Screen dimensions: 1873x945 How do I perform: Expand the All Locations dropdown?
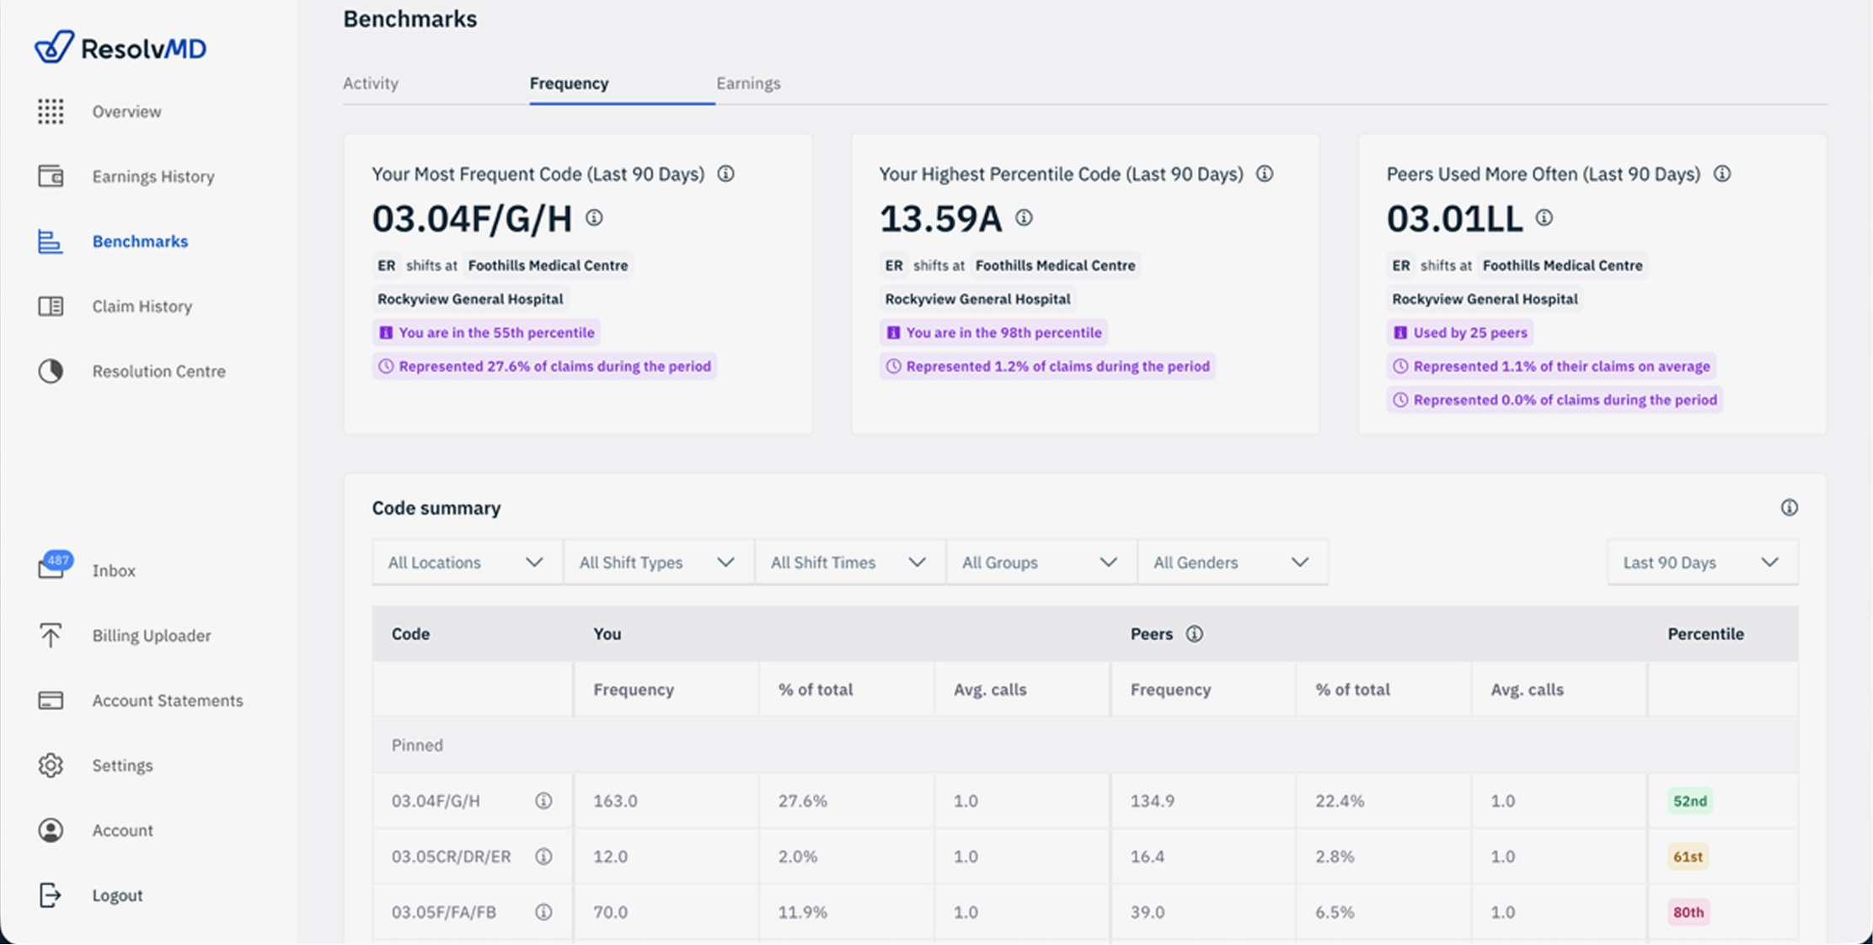pos(466,563)
